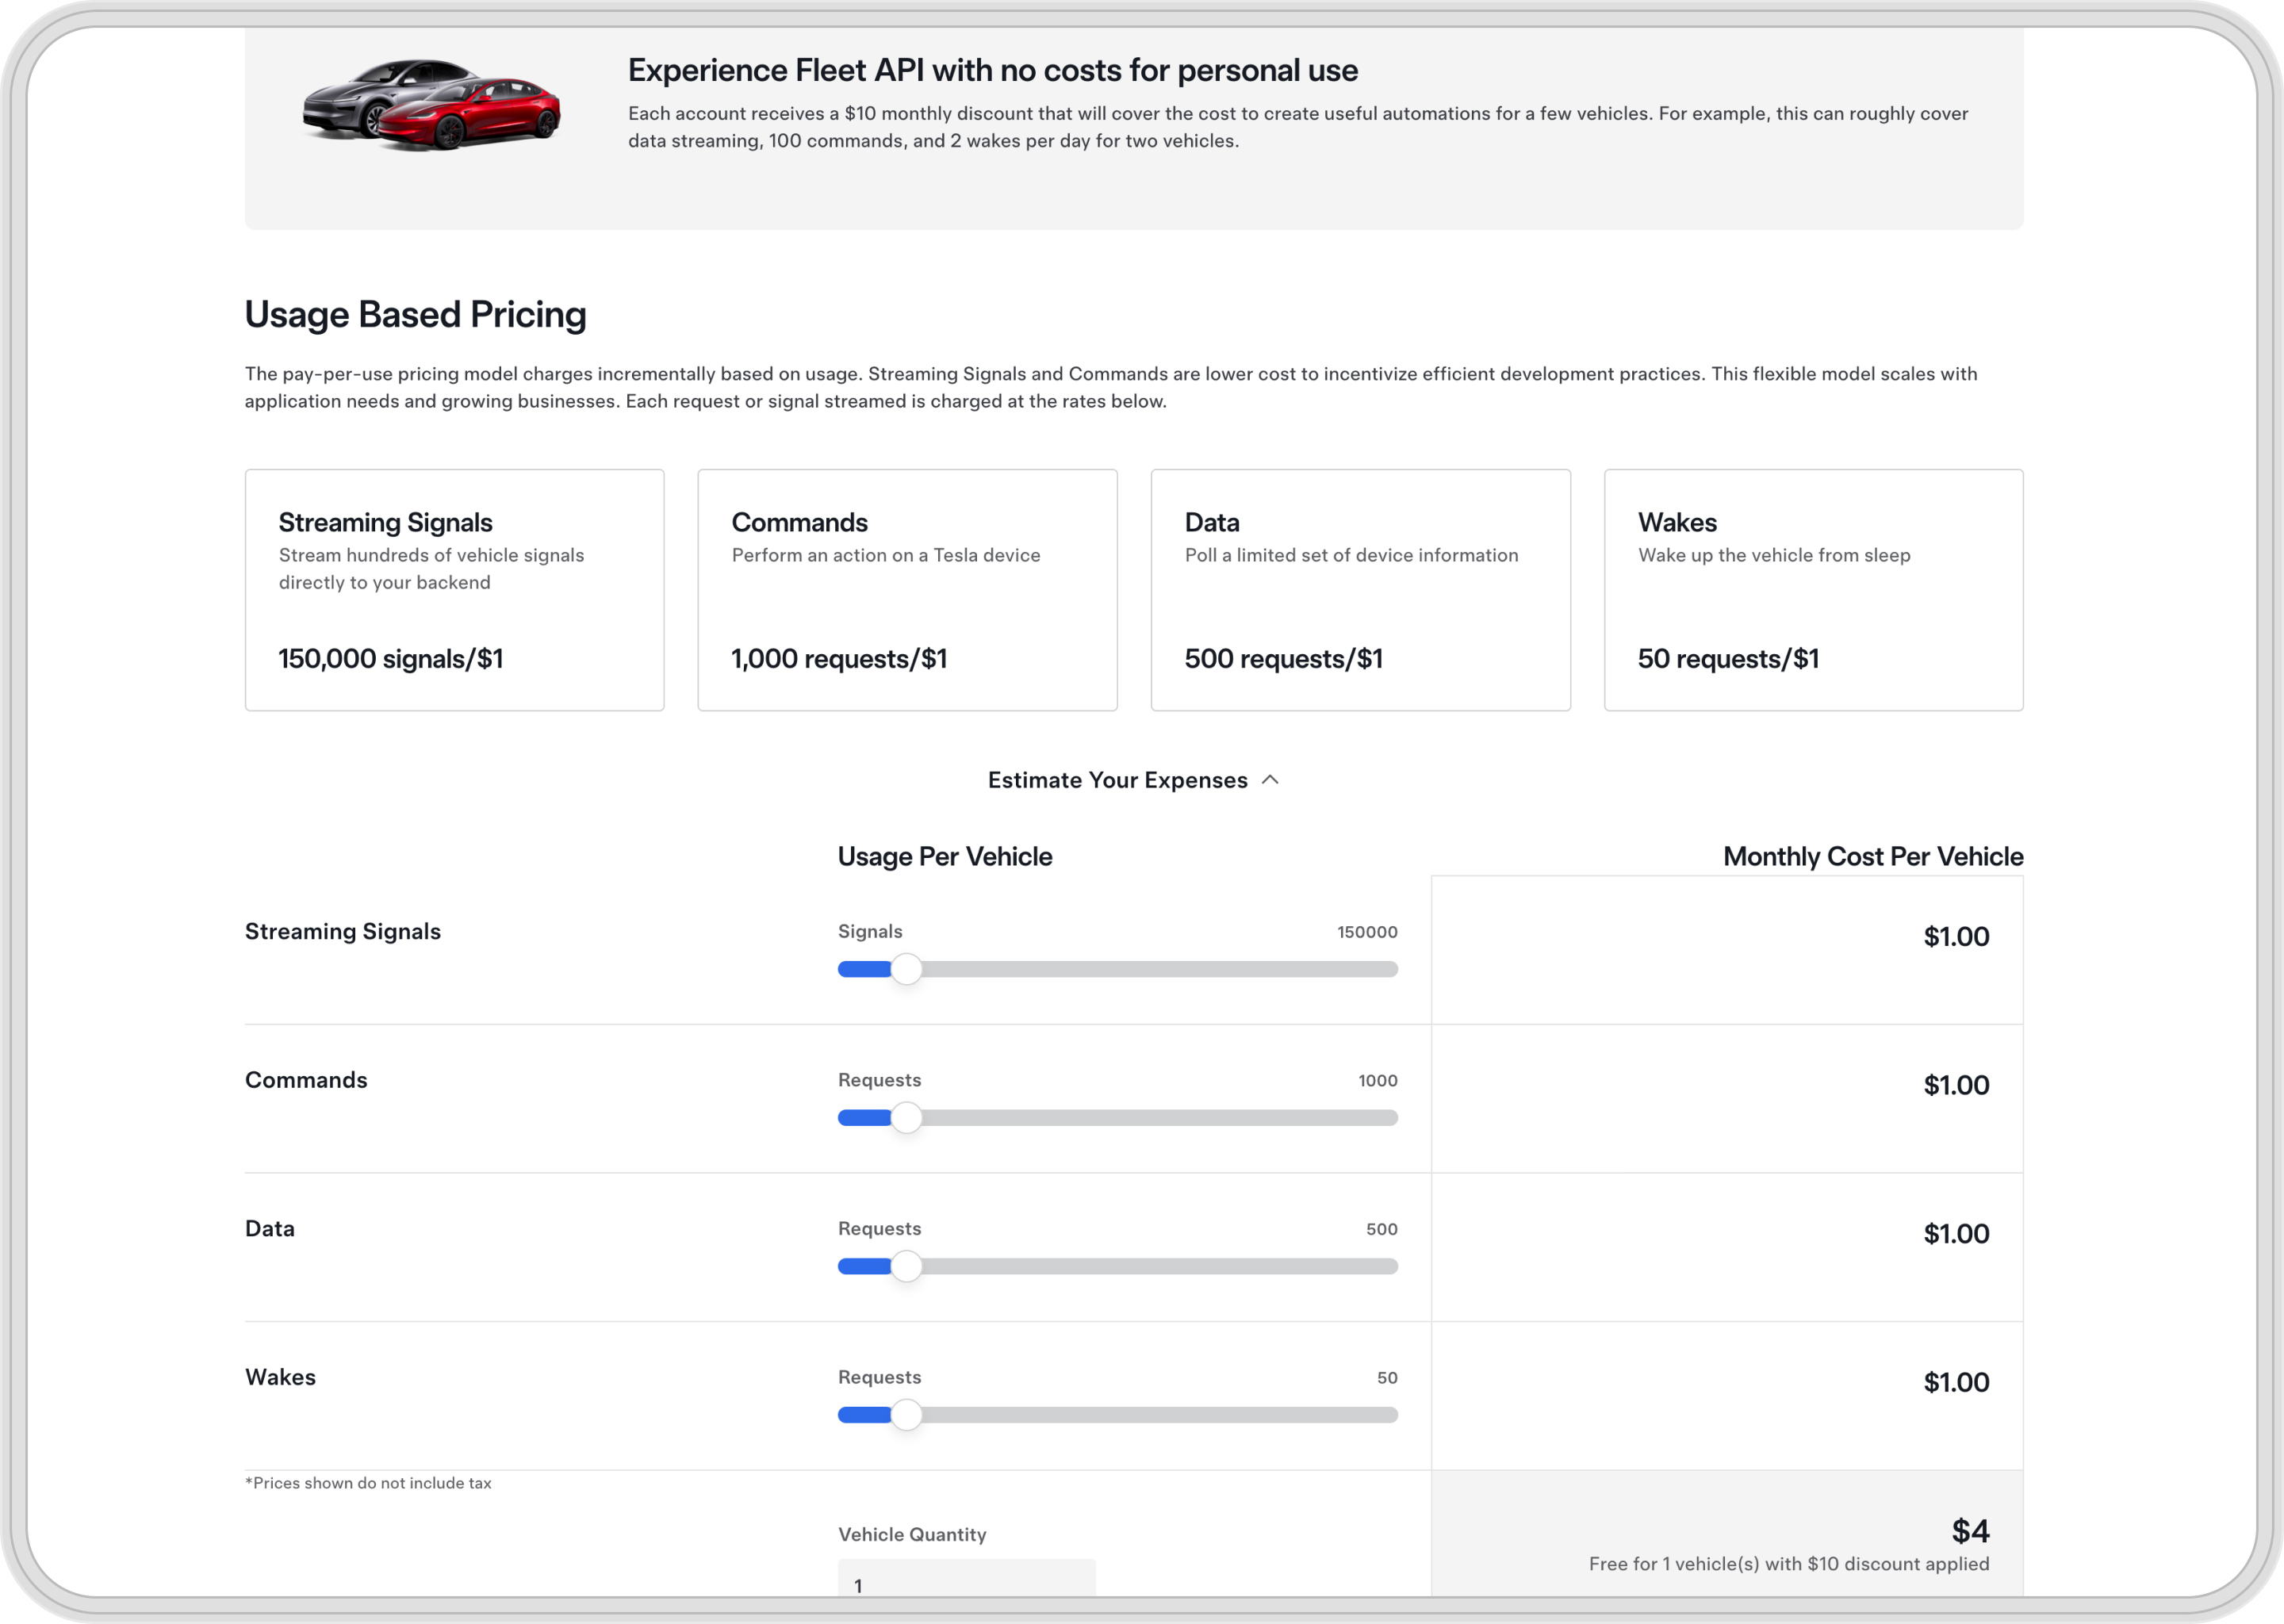Screen dimensions: 2284x1624
Task: Click the '1,000 requests/$1' rate text
Action: click(x=839, y=659)
